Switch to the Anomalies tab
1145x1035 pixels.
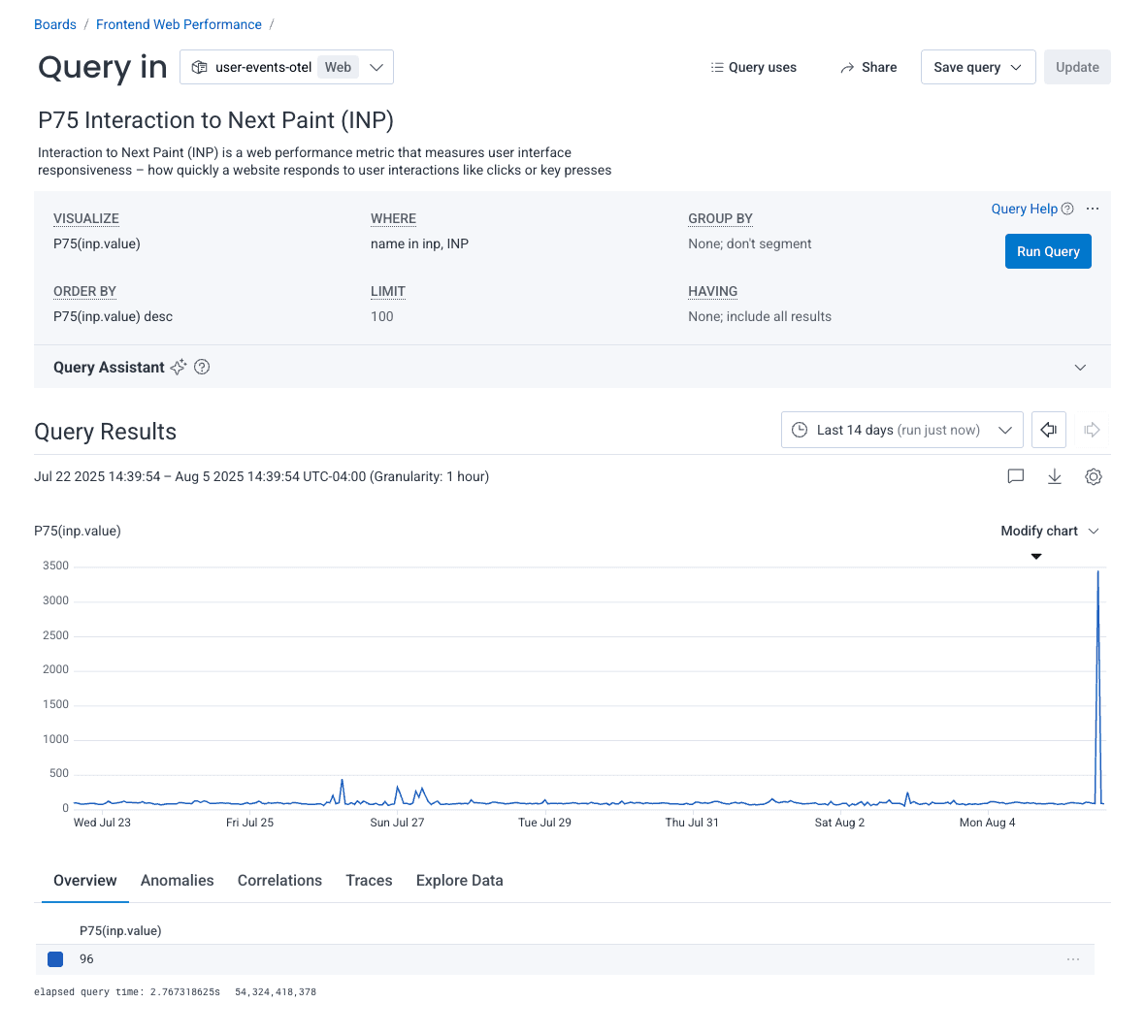(177, 880)
